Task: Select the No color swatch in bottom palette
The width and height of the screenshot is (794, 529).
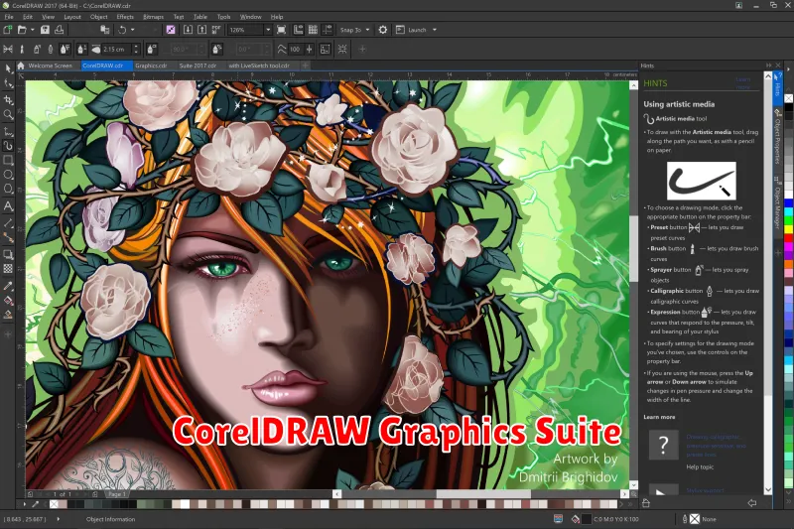Action: pos(54,504)
